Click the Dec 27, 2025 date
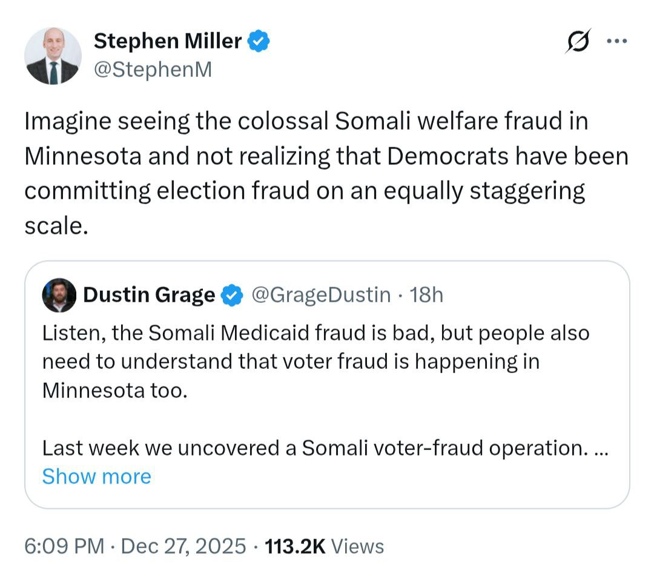Screen dimensions: 654x573 [x=183, y=546]
